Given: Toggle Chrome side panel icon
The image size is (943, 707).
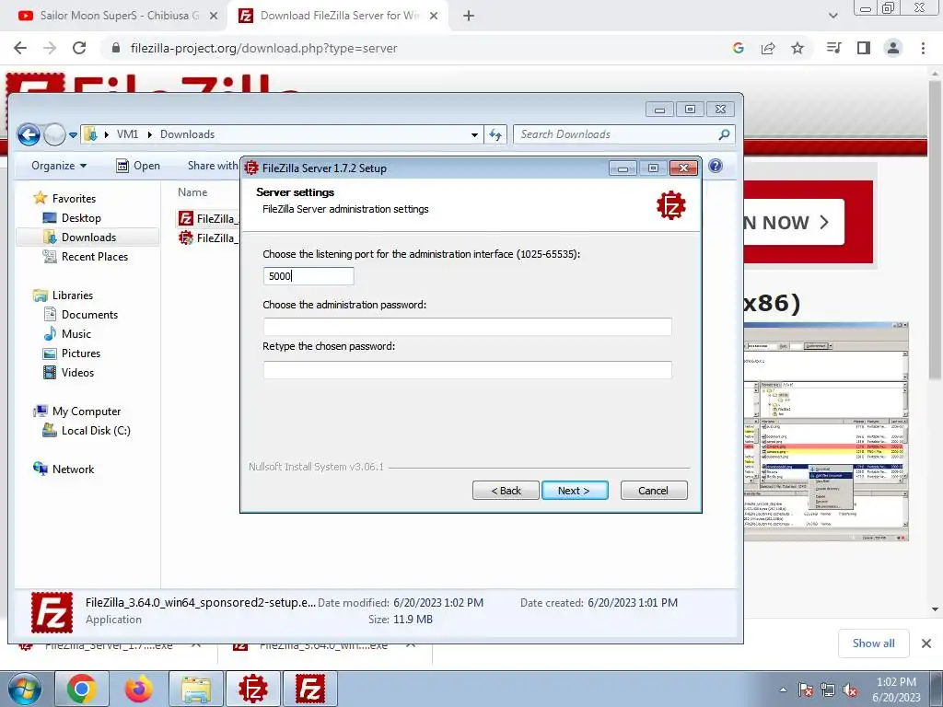Looking at the screenshot, I should coord(864,48).
